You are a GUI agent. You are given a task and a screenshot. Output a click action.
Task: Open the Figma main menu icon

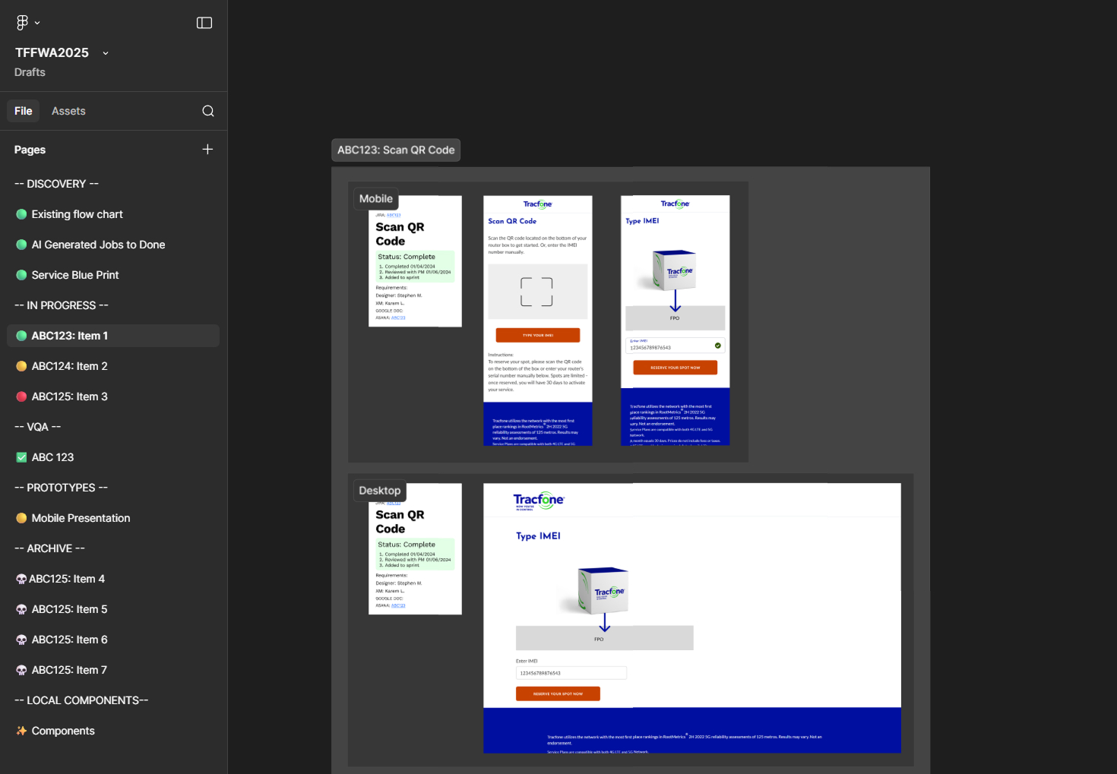21,21
